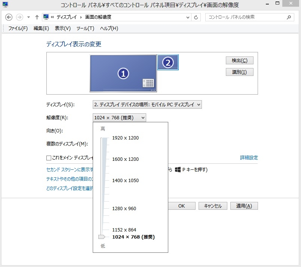Click the キャンセル button
301x267 pixels.
click(x=213, y=206)
